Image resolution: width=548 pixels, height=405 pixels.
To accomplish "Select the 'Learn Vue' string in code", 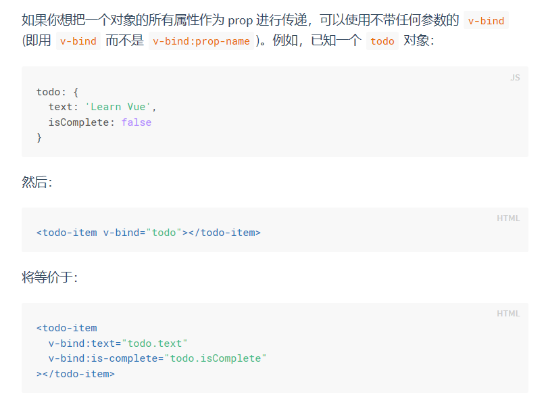I will coord(118,106).
